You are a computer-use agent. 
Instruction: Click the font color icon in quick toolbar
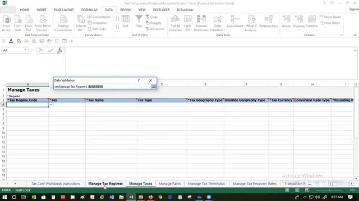(x=11, y=41)
